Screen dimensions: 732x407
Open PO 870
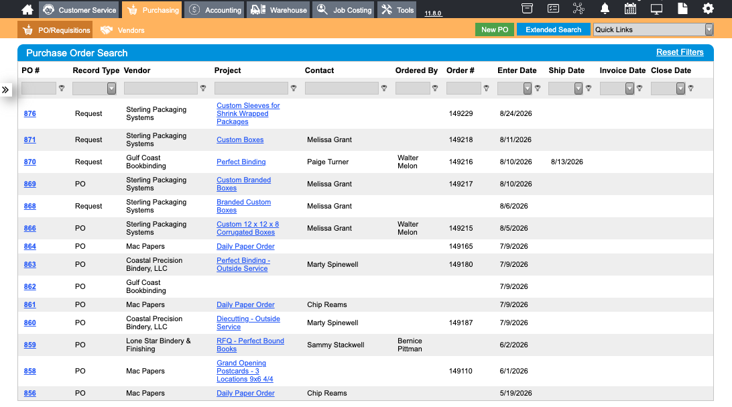click(30, 162)
